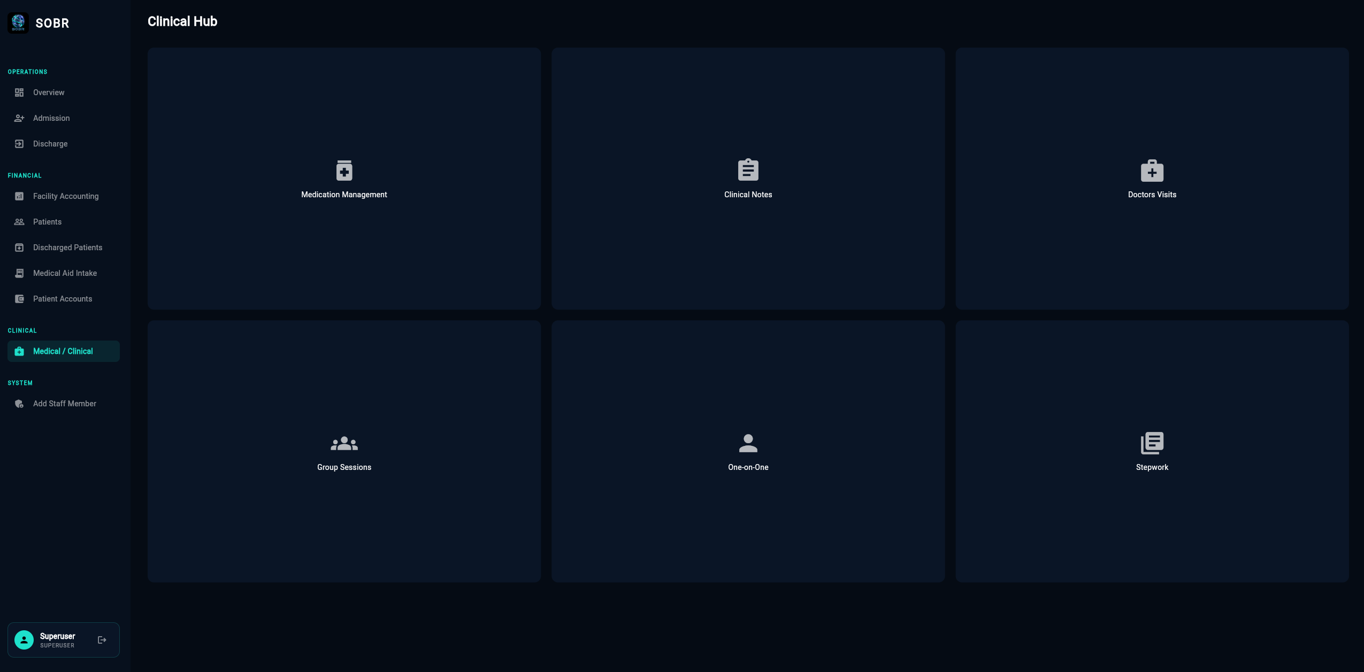
Task: Go to Admission in the sidebar
Action: [x=64, y=118]
